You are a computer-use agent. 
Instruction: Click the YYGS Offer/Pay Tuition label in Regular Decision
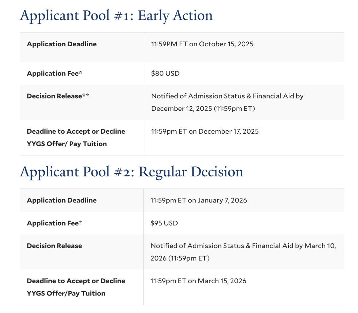coord(66,293)
